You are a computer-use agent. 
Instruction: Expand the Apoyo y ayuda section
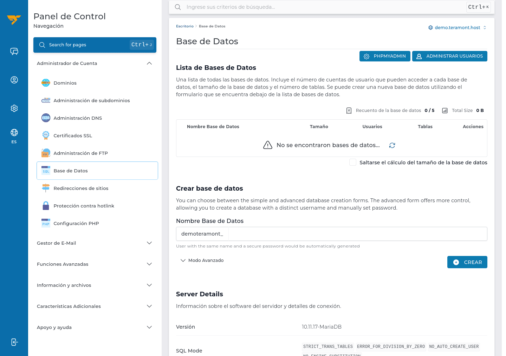pos(95,327)
